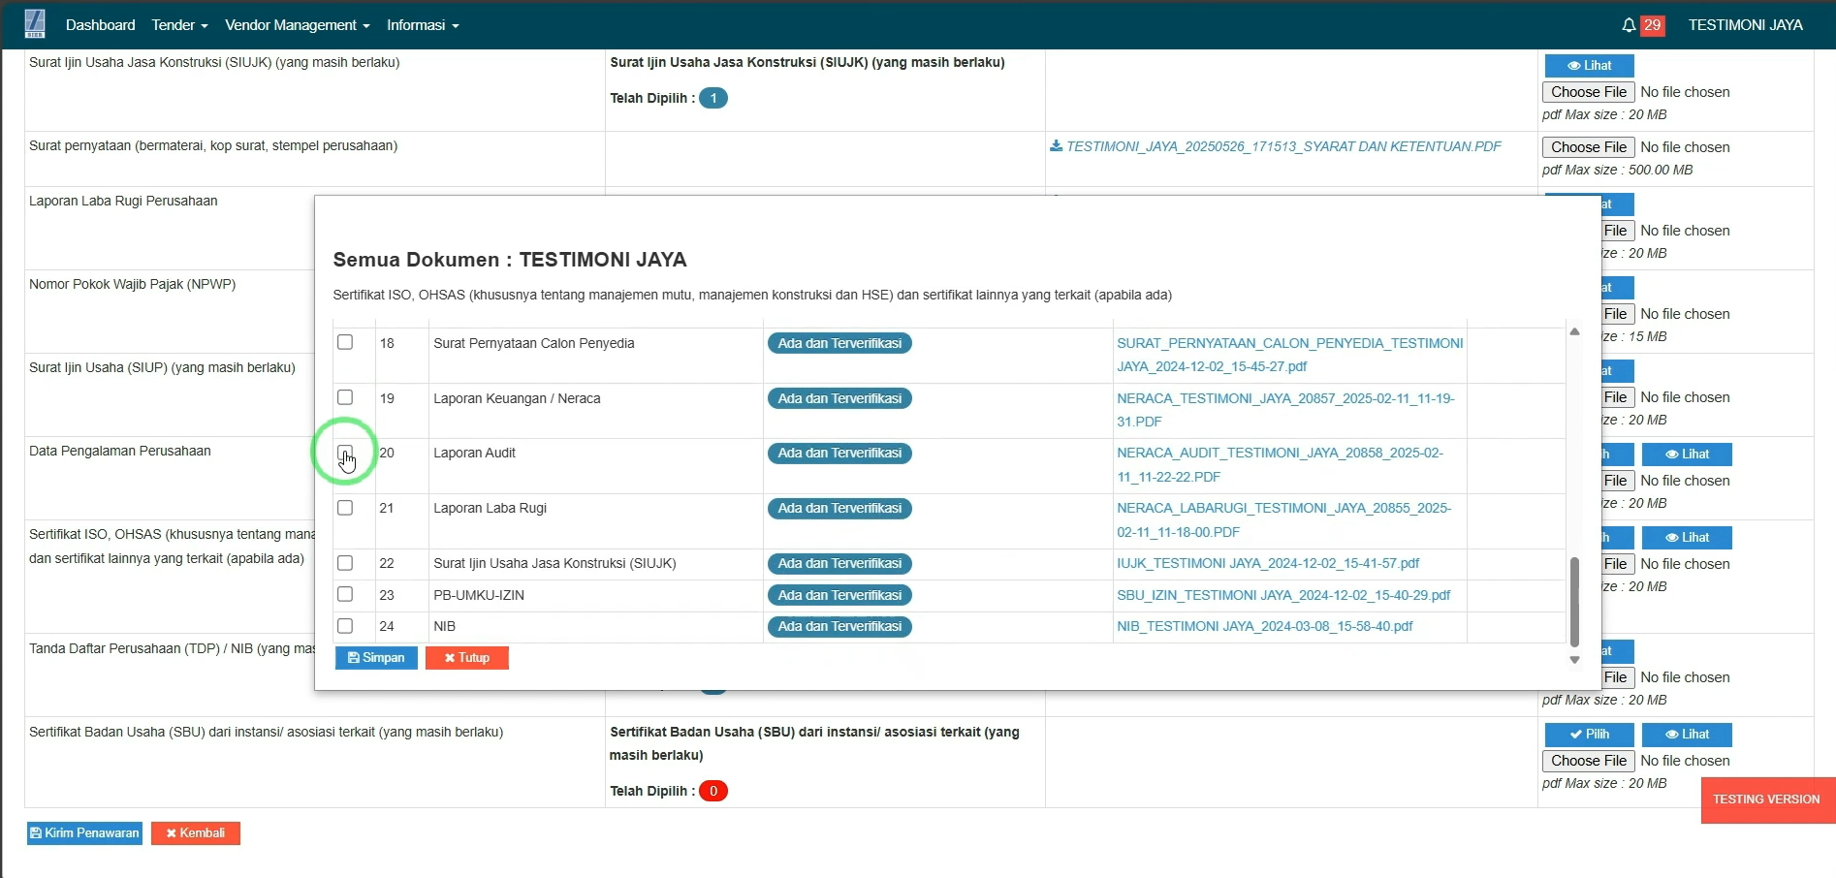Tick checkbox for Surat Pernyataan Calon Penyedia
This screenshot has width=1836, height=878.
(345, 342)
